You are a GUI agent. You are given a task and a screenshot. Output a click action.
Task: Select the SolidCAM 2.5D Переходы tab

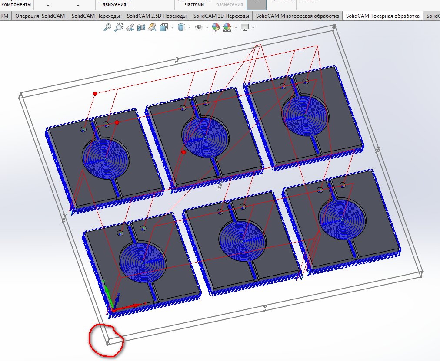[x=157, y=16]
